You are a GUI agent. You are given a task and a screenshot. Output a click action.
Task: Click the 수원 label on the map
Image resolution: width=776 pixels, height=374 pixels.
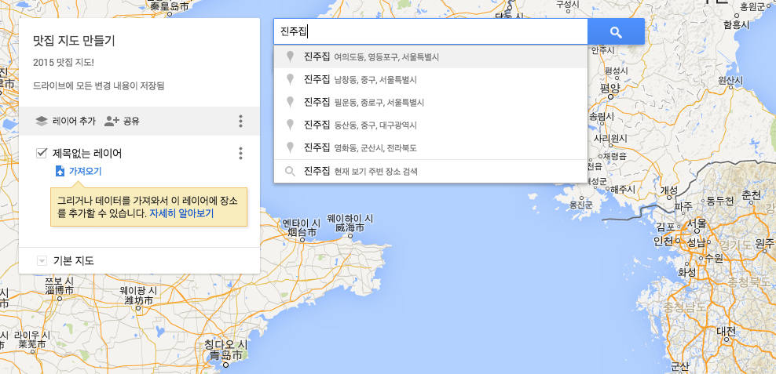coord(713,257)
